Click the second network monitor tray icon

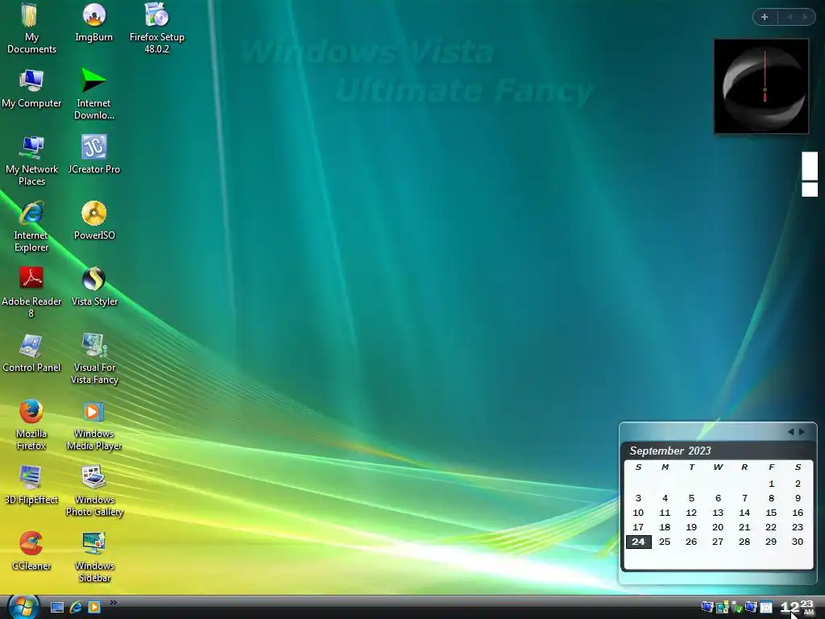point(752,608)
